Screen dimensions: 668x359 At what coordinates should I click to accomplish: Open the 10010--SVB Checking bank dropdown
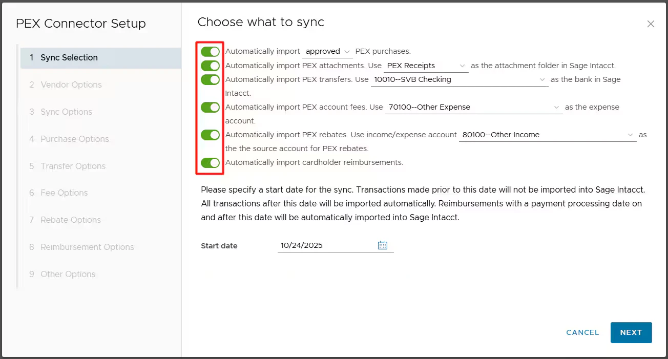(x=460, y=79)
